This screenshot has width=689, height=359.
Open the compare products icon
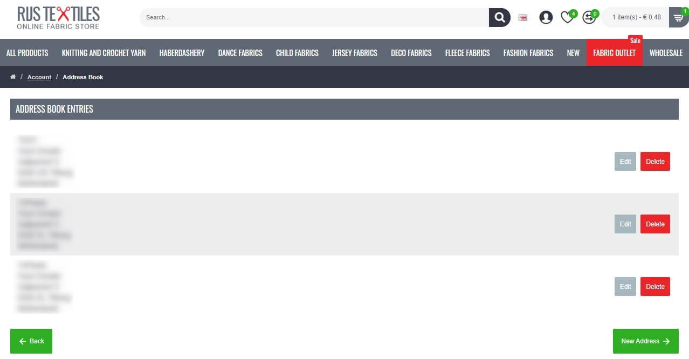pos(589,17)
